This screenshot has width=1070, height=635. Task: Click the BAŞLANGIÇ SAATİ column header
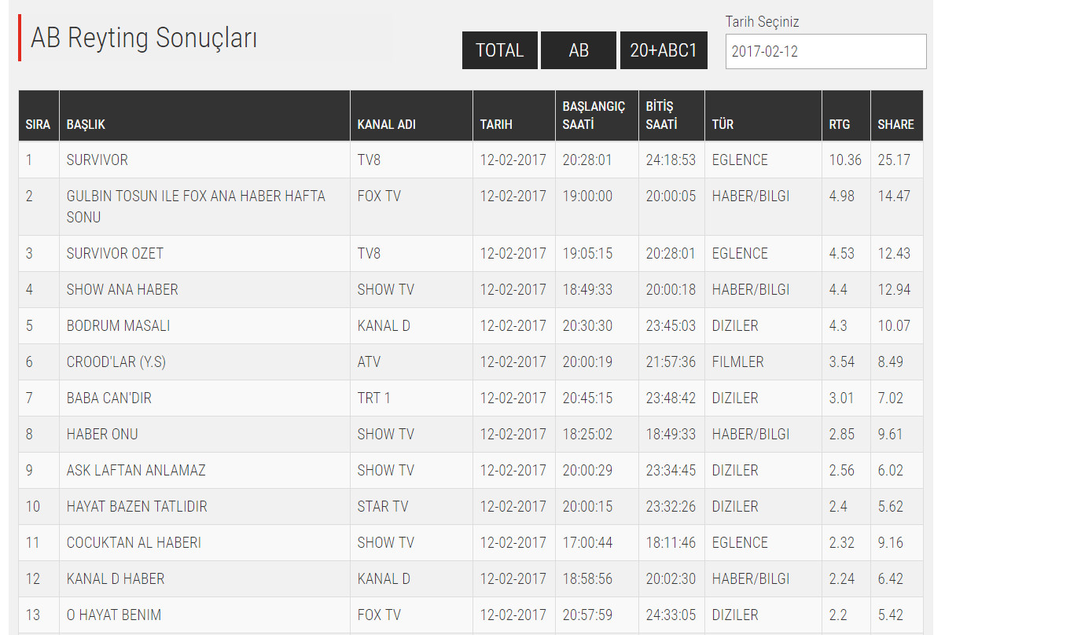594,115
